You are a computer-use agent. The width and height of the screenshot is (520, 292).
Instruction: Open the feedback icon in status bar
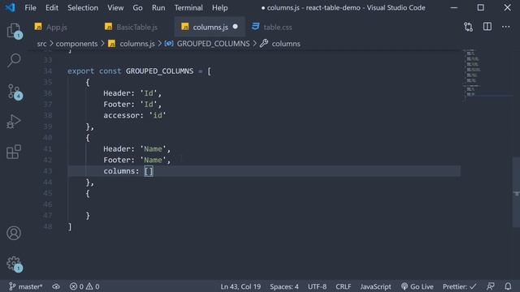(491, 286)
